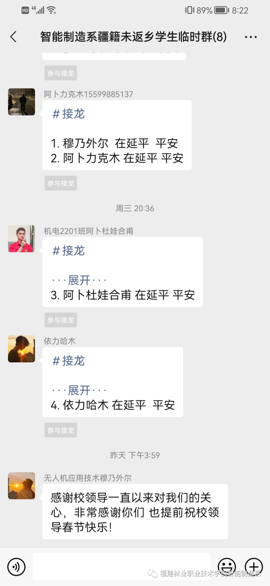Viewport: 270px width, 586px height.
Task: Tap the back arrow in chat header
Action: tap(13, 37)
